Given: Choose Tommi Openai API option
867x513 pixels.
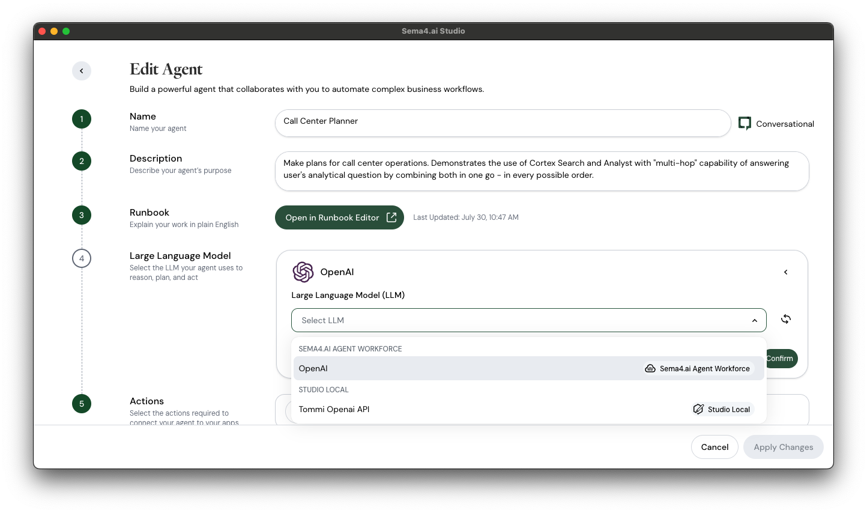Looking at the screenshot, I should [529, 409].
